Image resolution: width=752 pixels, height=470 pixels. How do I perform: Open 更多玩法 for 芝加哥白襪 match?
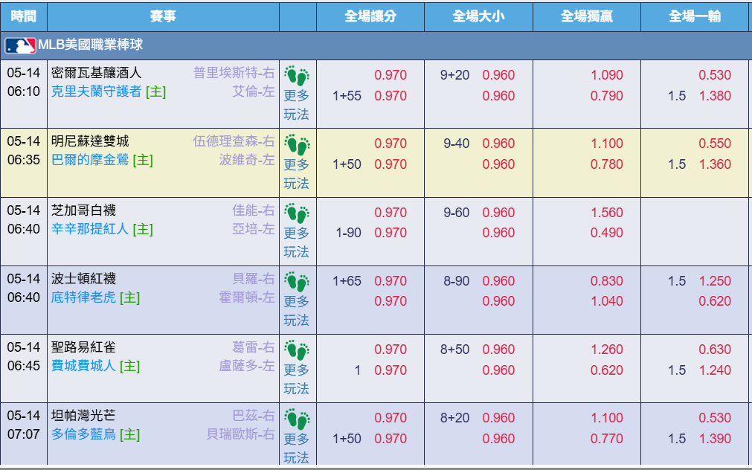coord(296,242)
